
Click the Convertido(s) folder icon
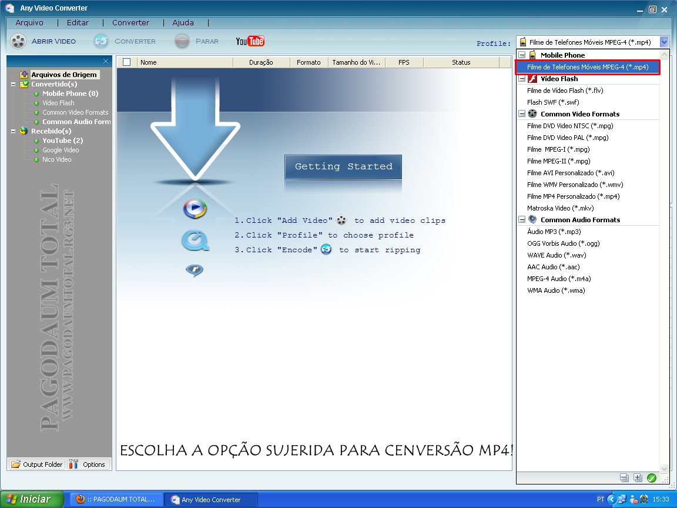click(x=24, y=84)
